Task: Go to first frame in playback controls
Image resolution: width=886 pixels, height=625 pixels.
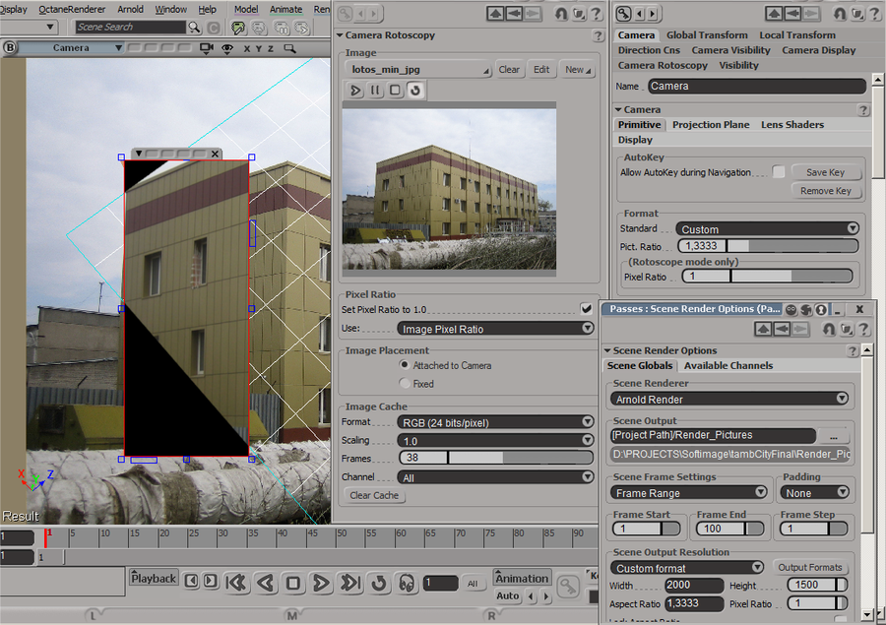Action: pyautogui.click(x=236, y=583)
